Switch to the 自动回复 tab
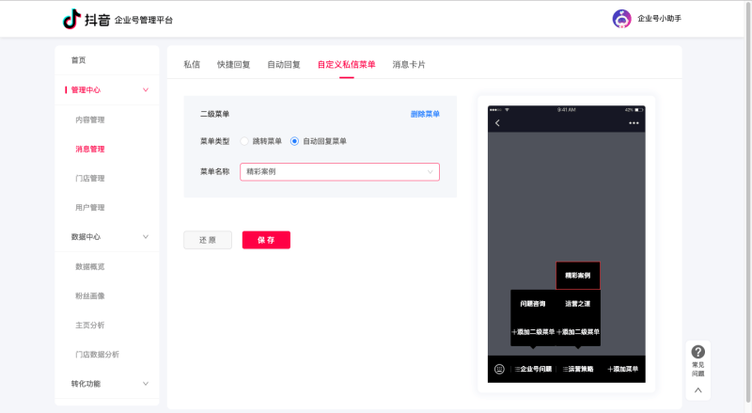The height and width of the screenshot is (413, 752). [284, 64]
